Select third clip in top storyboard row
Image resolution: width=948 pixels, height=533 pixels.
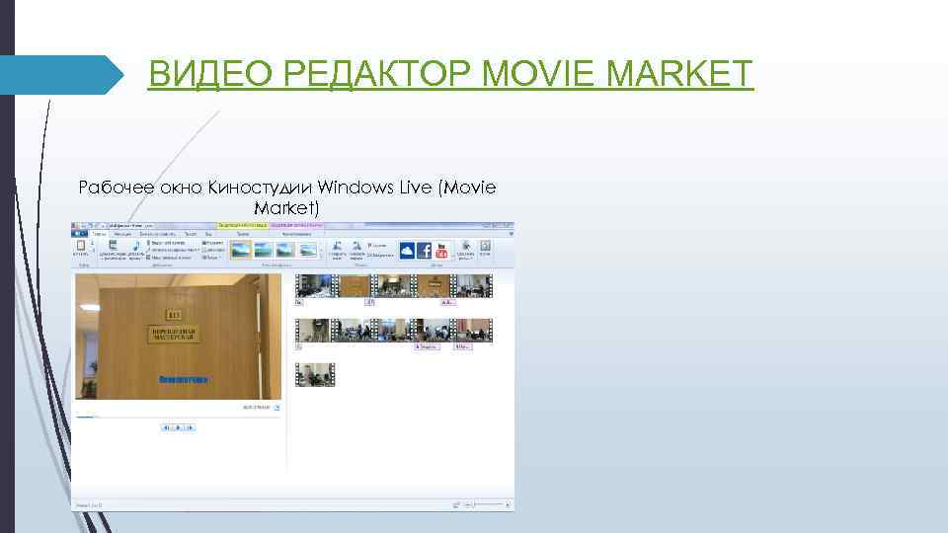(x=393, y=286)
